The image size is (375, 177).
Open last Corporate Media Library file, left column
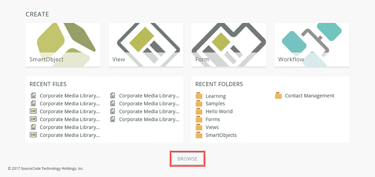click(70, 135)
